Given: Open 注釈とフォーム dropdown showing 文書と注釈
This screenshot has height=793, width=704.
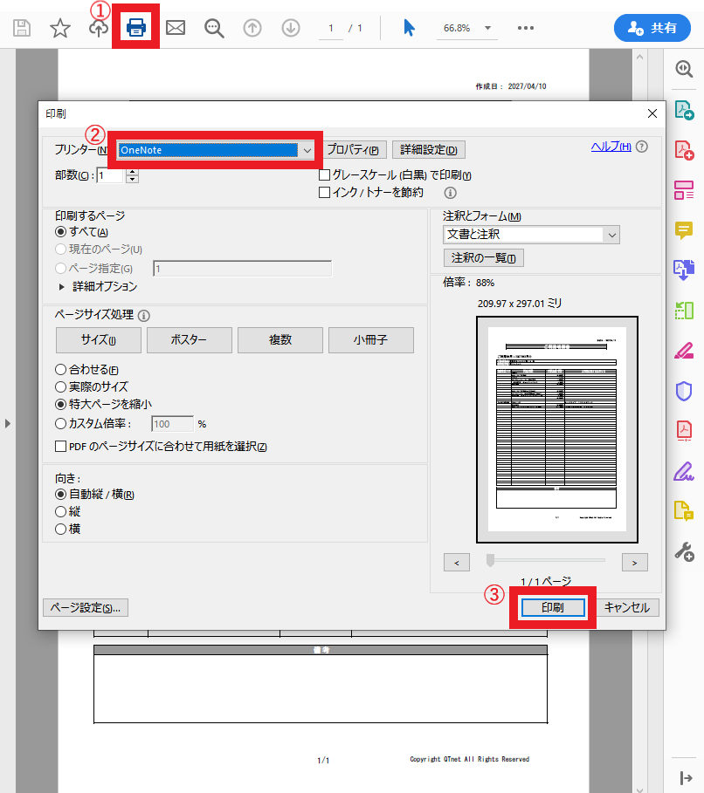Looking at the screenshot, I should 531,234.
